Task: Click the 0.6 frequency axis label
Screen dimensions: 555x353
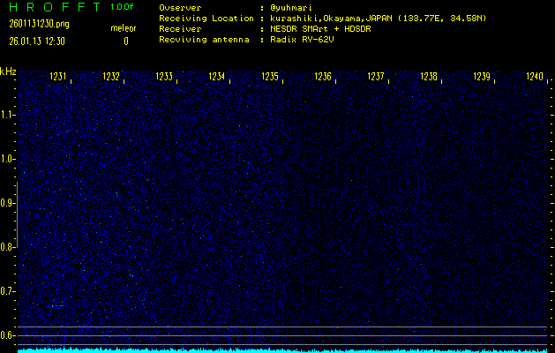Action: (8, 335)
